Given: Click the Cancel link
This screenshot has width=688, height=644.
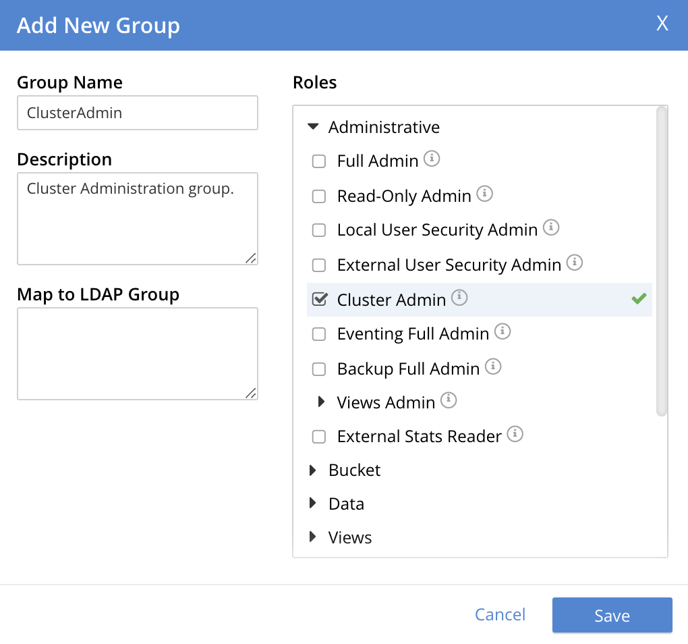Looking at the screenshot, I should pos(500,614).
